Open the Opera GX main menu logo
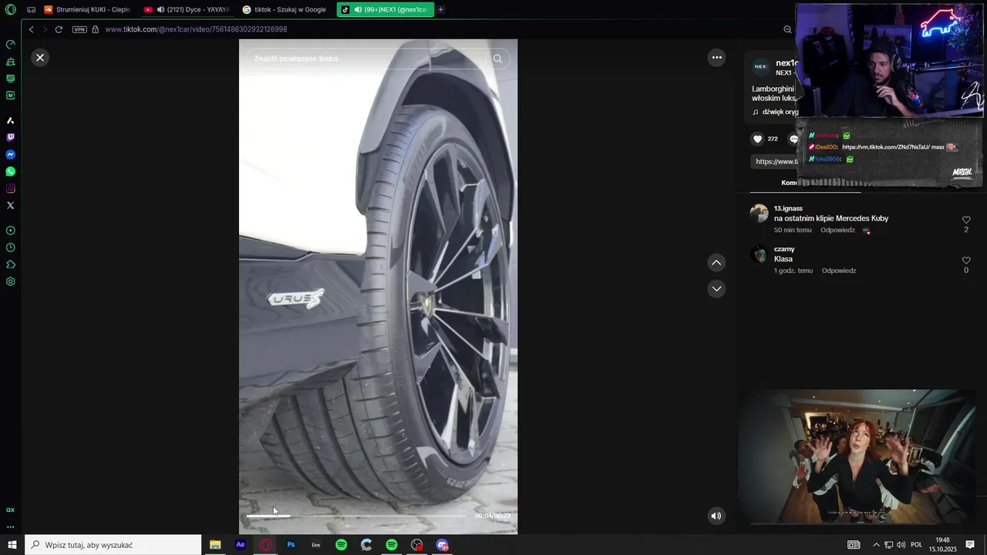Viewport: 987px width, 555px height. pyautogui.click(x=10, y=10)
